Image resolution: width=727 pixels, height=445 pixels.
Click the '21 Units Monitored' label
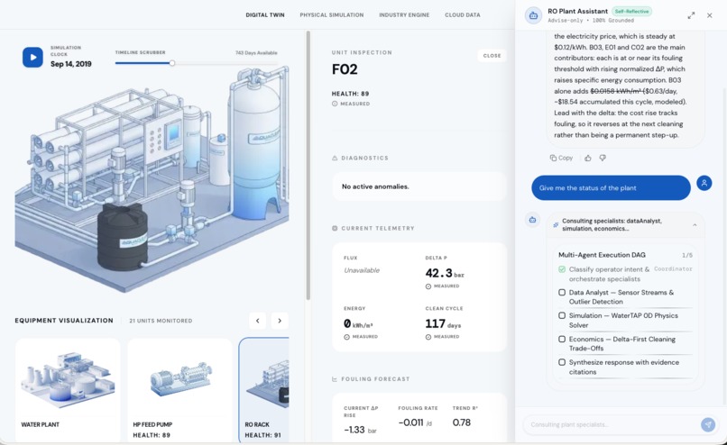click(161, 321)
